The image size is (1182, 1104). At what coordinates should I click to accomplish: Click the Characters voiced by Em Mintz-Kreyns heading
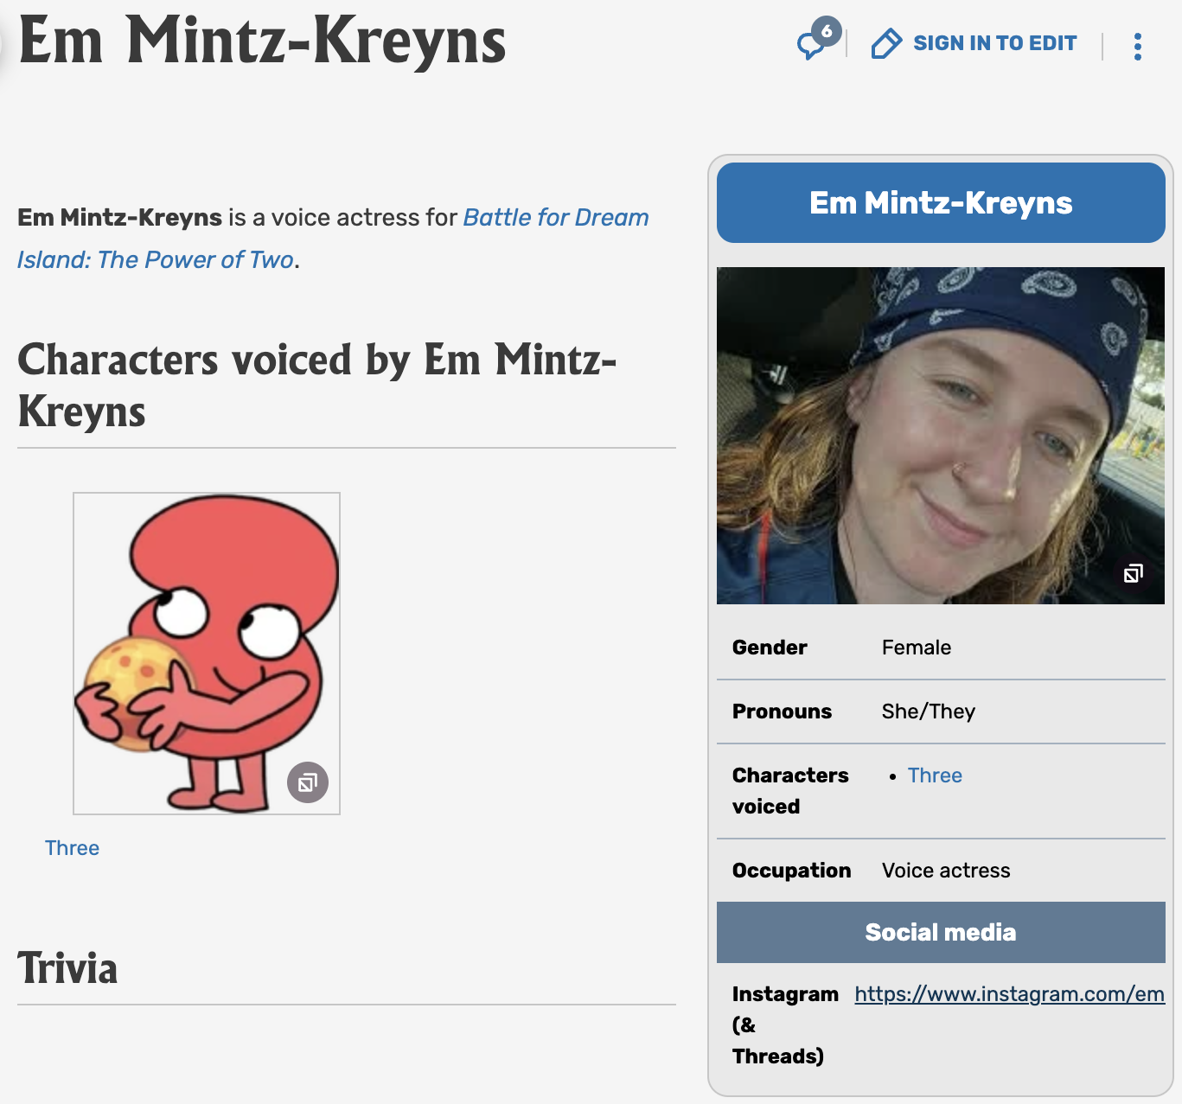tap(317, 385)
